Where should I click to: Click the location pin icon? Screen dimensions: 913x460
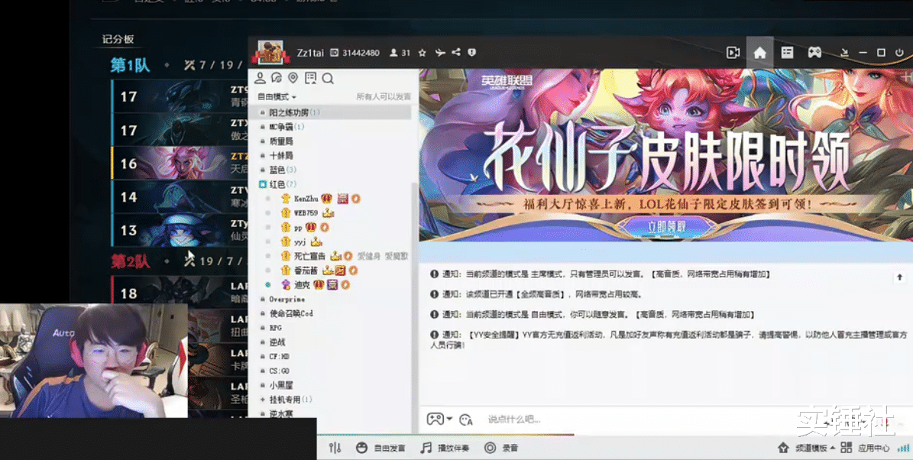(293, 78)
